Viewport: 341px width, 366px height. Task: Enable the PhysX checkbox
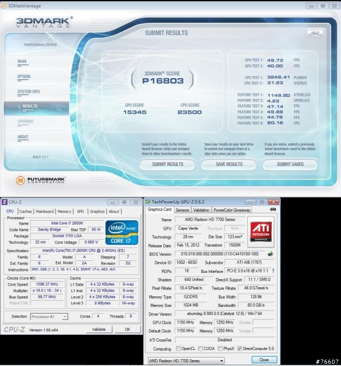point(220,348)
